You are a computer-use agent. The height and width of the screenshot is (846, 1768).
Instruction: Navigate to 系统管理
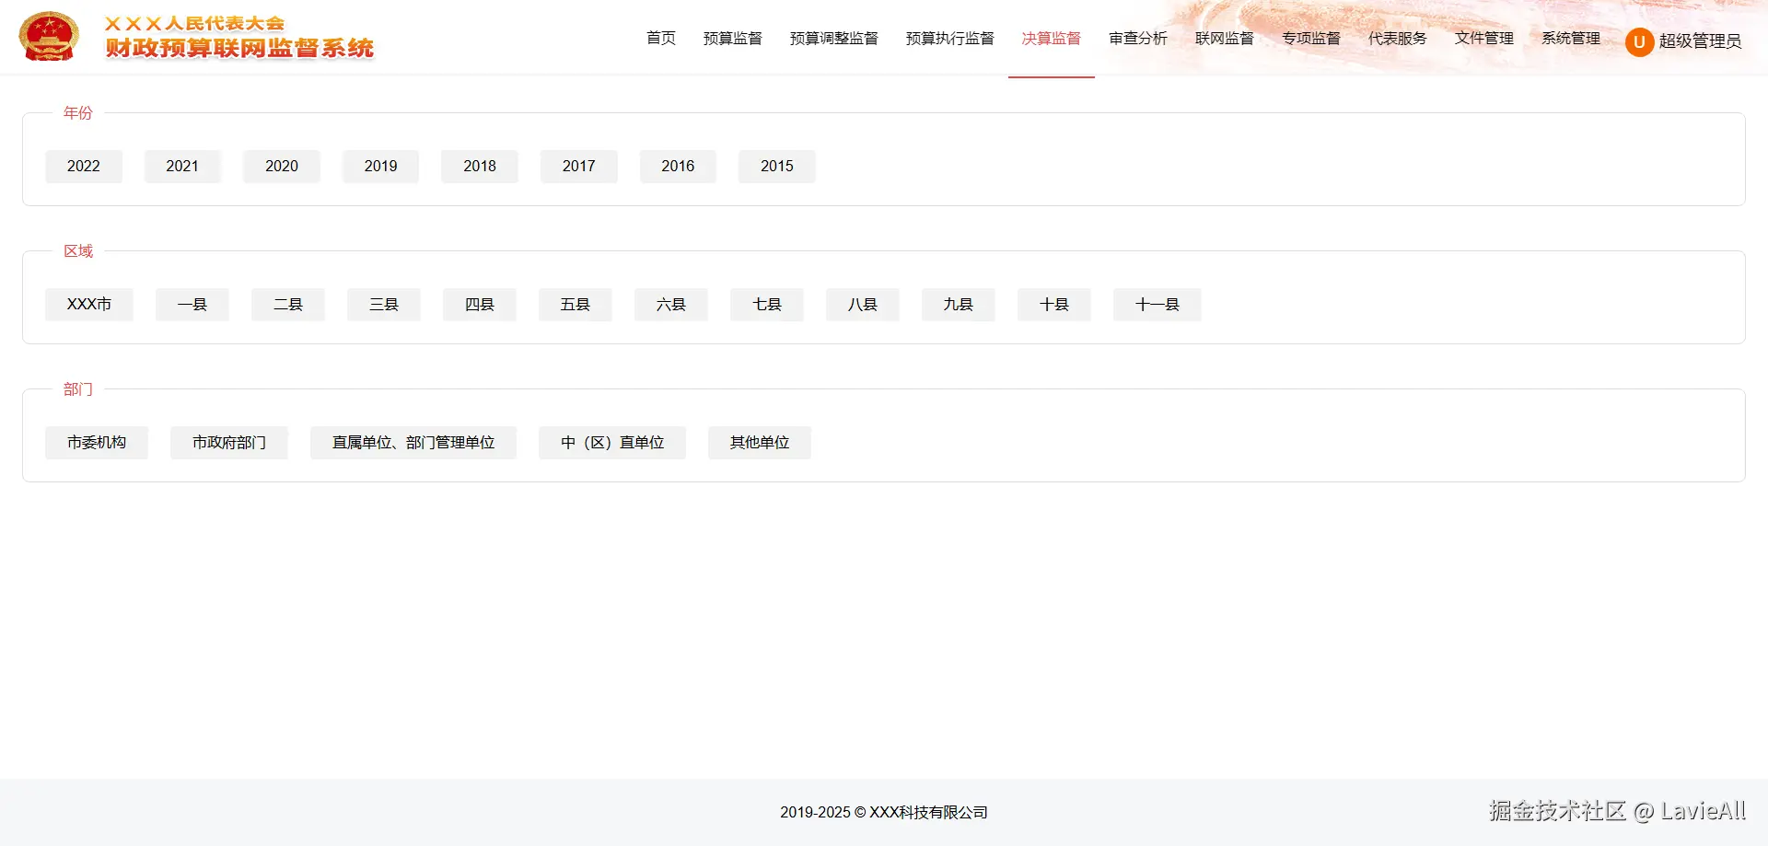(x=1570, y=38)
